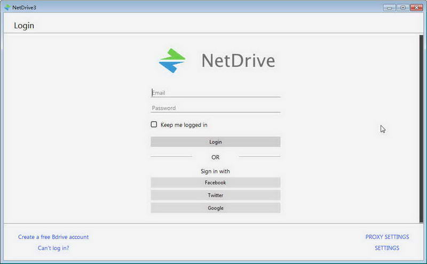
Task: Click the Sign in with label
Action: [215, 171]
